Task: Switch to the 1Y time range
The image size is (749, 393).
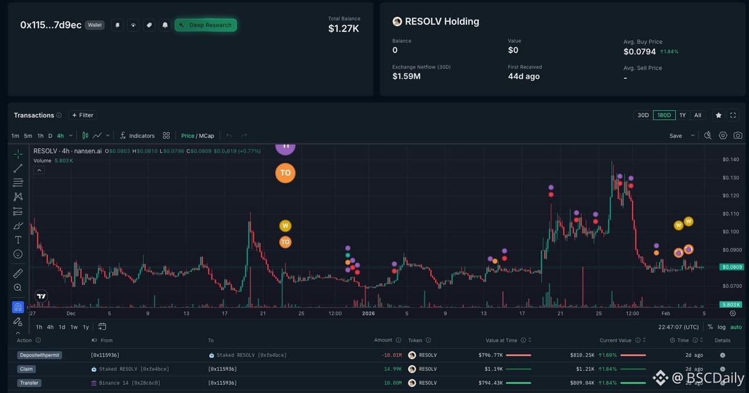Action: pyautogui.click(x=682, y=115)
